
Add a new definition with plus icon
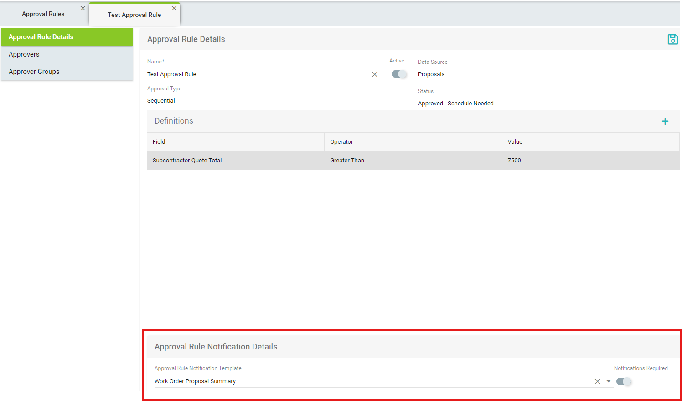click(x=665, y=121)
